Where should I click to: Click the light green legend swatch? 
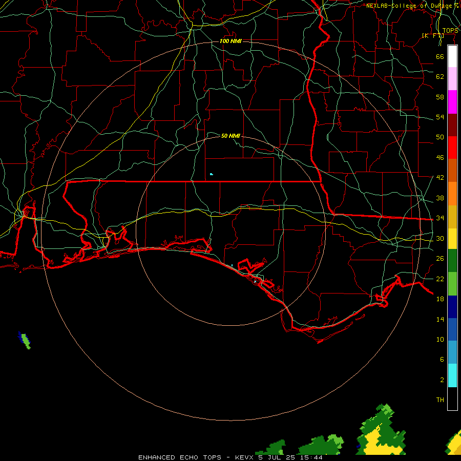452,283
